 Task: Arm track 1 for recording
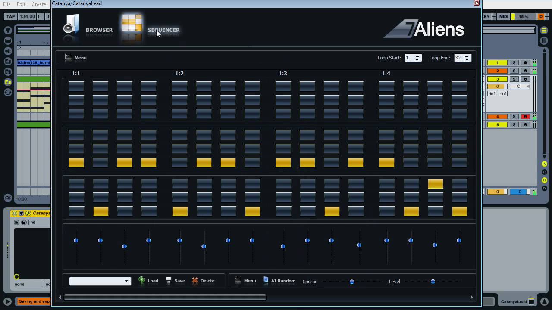(x=525, y=63)
